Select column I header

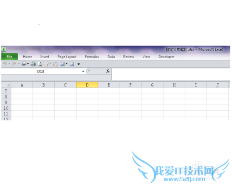[x=196, y=85]
